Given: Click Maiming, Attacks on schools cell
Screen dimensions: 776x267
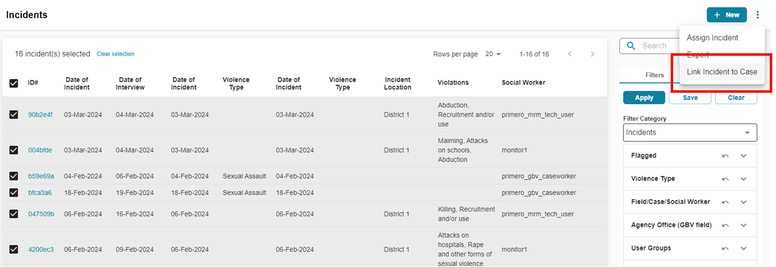Looking at the screenshot, I should [462, 150].
